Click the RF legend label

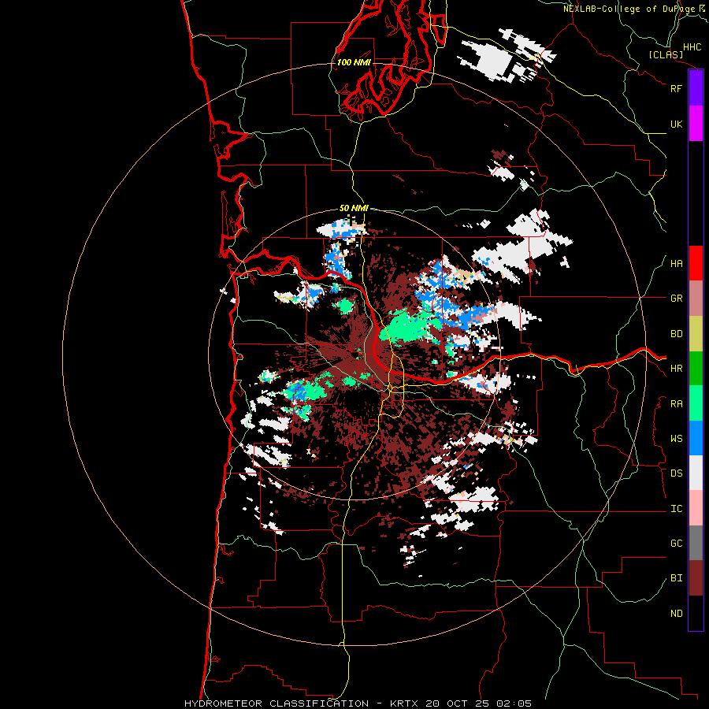point(677,88)
